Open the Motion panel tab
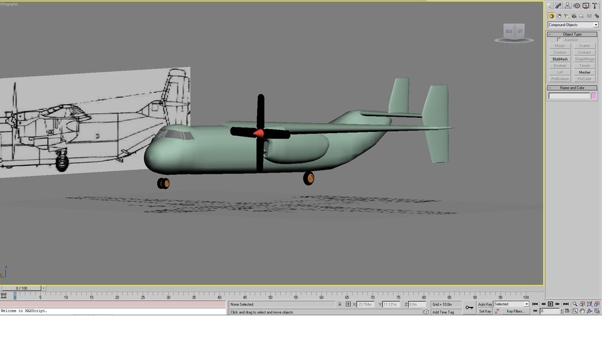The width and height of the screenshot is (605, 340). pyautogui.click(x=577, y=6)
